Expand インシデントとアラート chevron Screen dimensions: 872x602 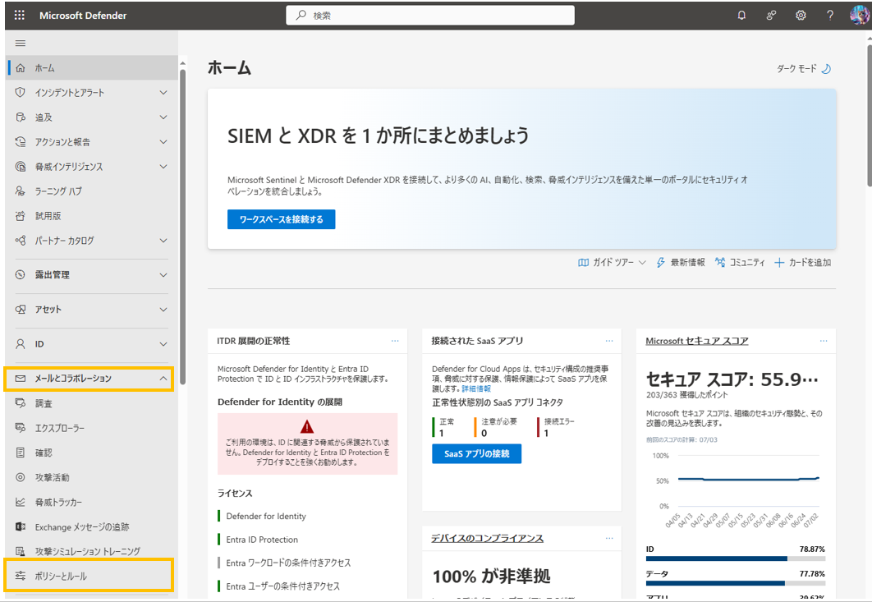pyautogui.click(x=163, y=92)
